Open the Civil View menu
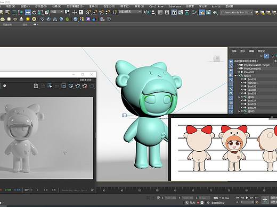 click(x=156, y=6)
